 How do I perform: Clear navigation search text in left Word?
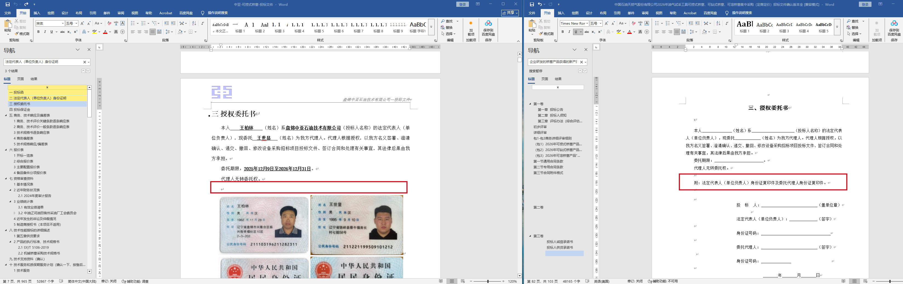84,62
